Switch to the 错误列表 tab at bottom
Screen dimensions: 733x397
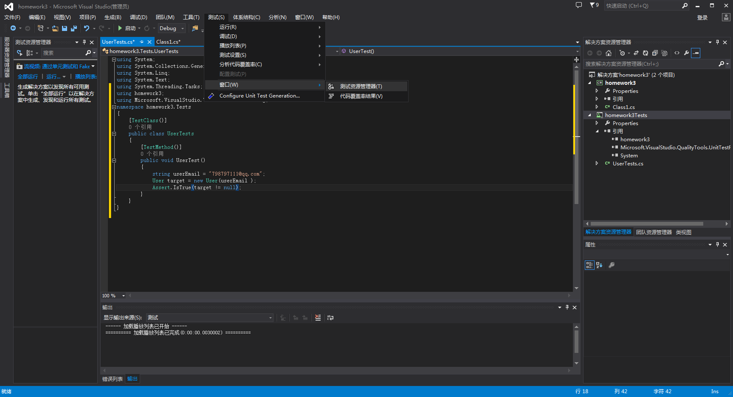(112, 379)
